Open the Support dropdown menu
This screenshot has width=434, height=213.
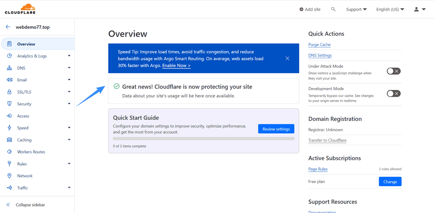click(x=356, y=10)
